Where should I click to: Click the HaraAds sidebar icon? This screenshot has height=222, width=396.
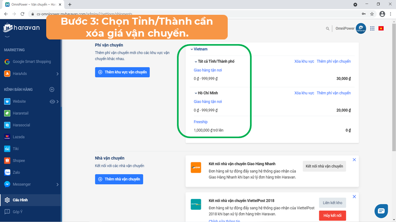tap(7, 74)
